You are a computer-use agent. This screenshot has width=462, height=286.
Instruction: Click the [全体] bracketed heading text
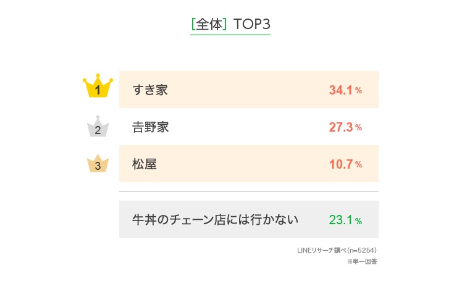click(209, 24)
